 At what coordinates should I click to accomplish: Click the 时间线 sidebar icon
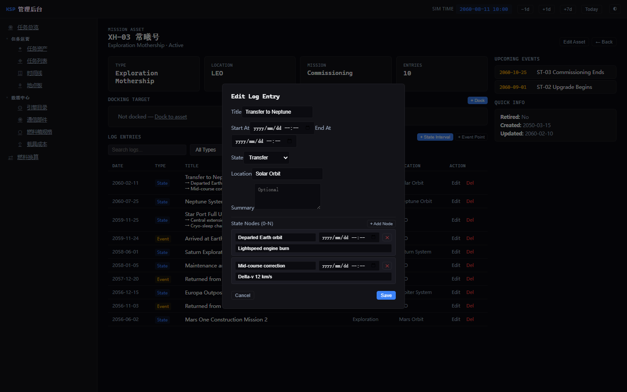(x=20, y=73)
